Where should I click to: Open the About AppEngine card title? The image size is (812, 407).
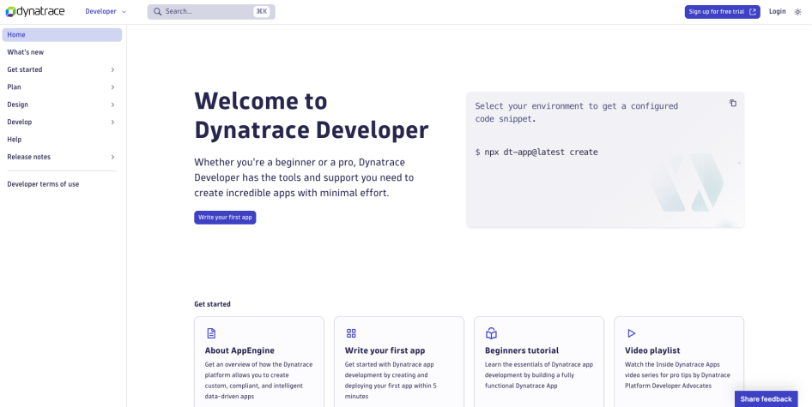(x=239, y=350)
